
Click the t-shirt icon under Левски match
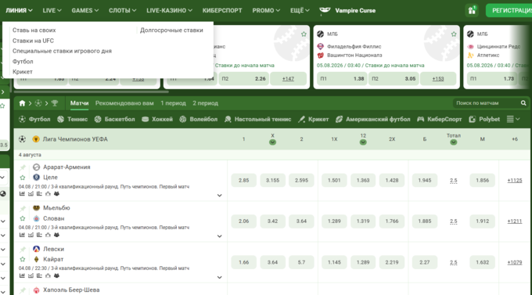pos(48,275)
